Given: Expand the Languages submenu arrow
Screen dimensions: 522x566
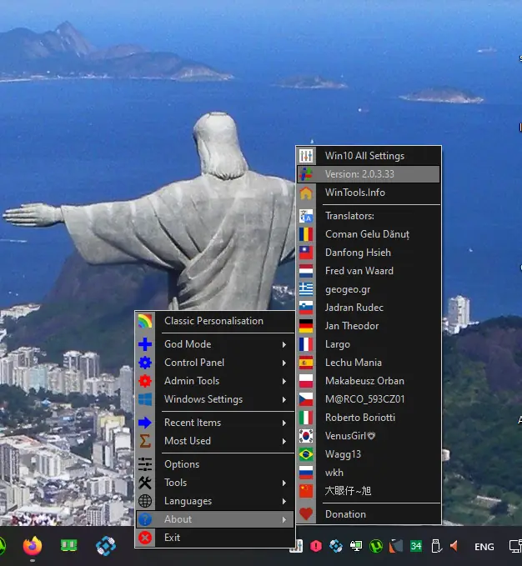Looking at the screenshot, I should pyautogui.click(x=284, y=501).
